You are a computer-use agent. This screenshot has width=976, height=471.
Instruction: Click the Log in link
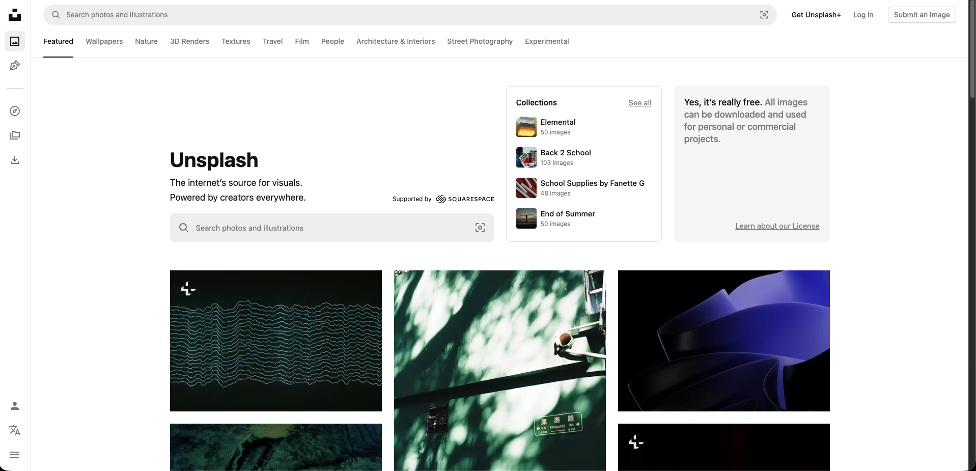point(863,15)
